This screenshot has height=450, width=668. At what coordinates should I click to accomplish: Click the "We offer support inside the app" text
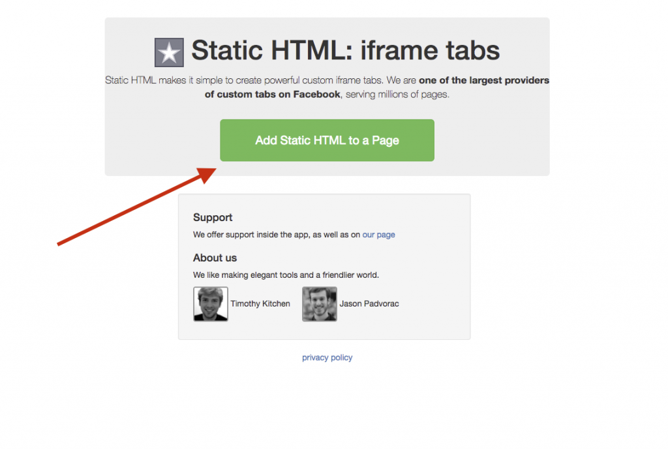250,235
